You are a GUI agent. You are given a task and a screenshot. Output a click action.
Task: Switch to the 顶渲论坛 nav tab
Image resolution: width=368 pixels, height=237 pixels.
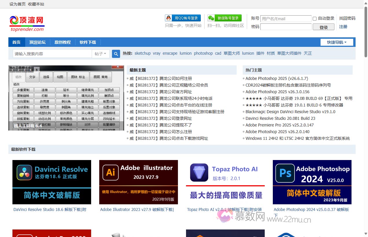(37, 42)
